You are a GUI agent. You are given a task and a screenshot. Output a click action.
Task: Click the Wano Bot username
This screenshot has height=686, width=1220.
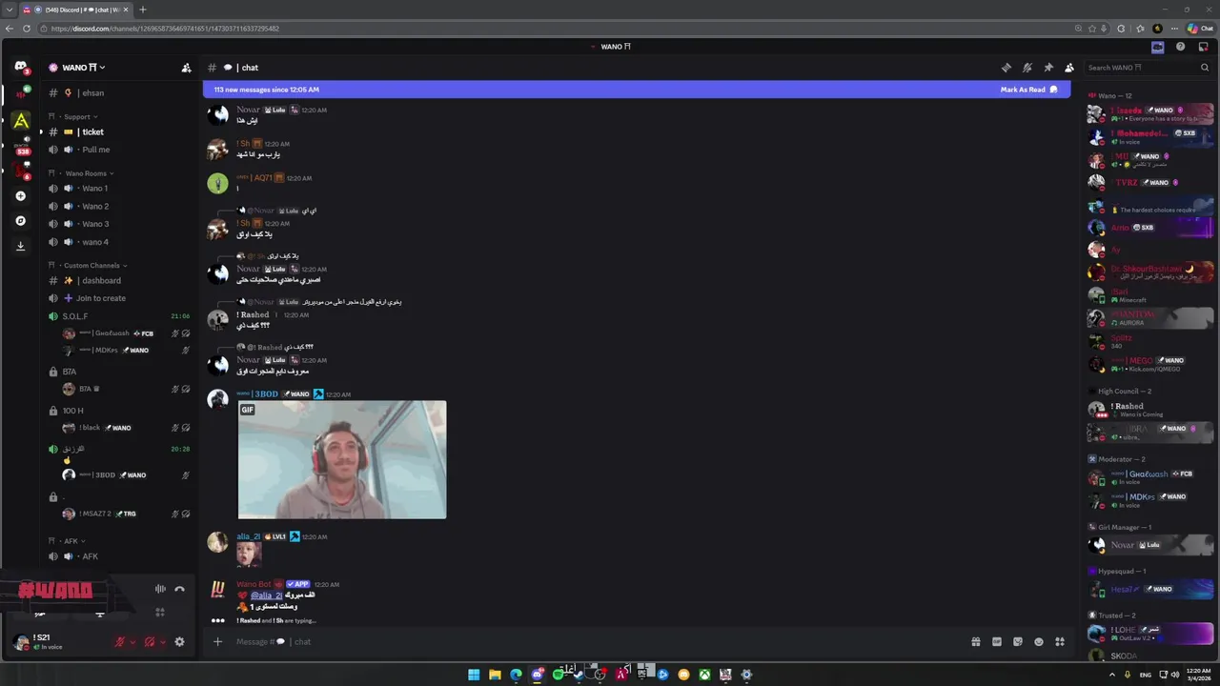point(254,584)
